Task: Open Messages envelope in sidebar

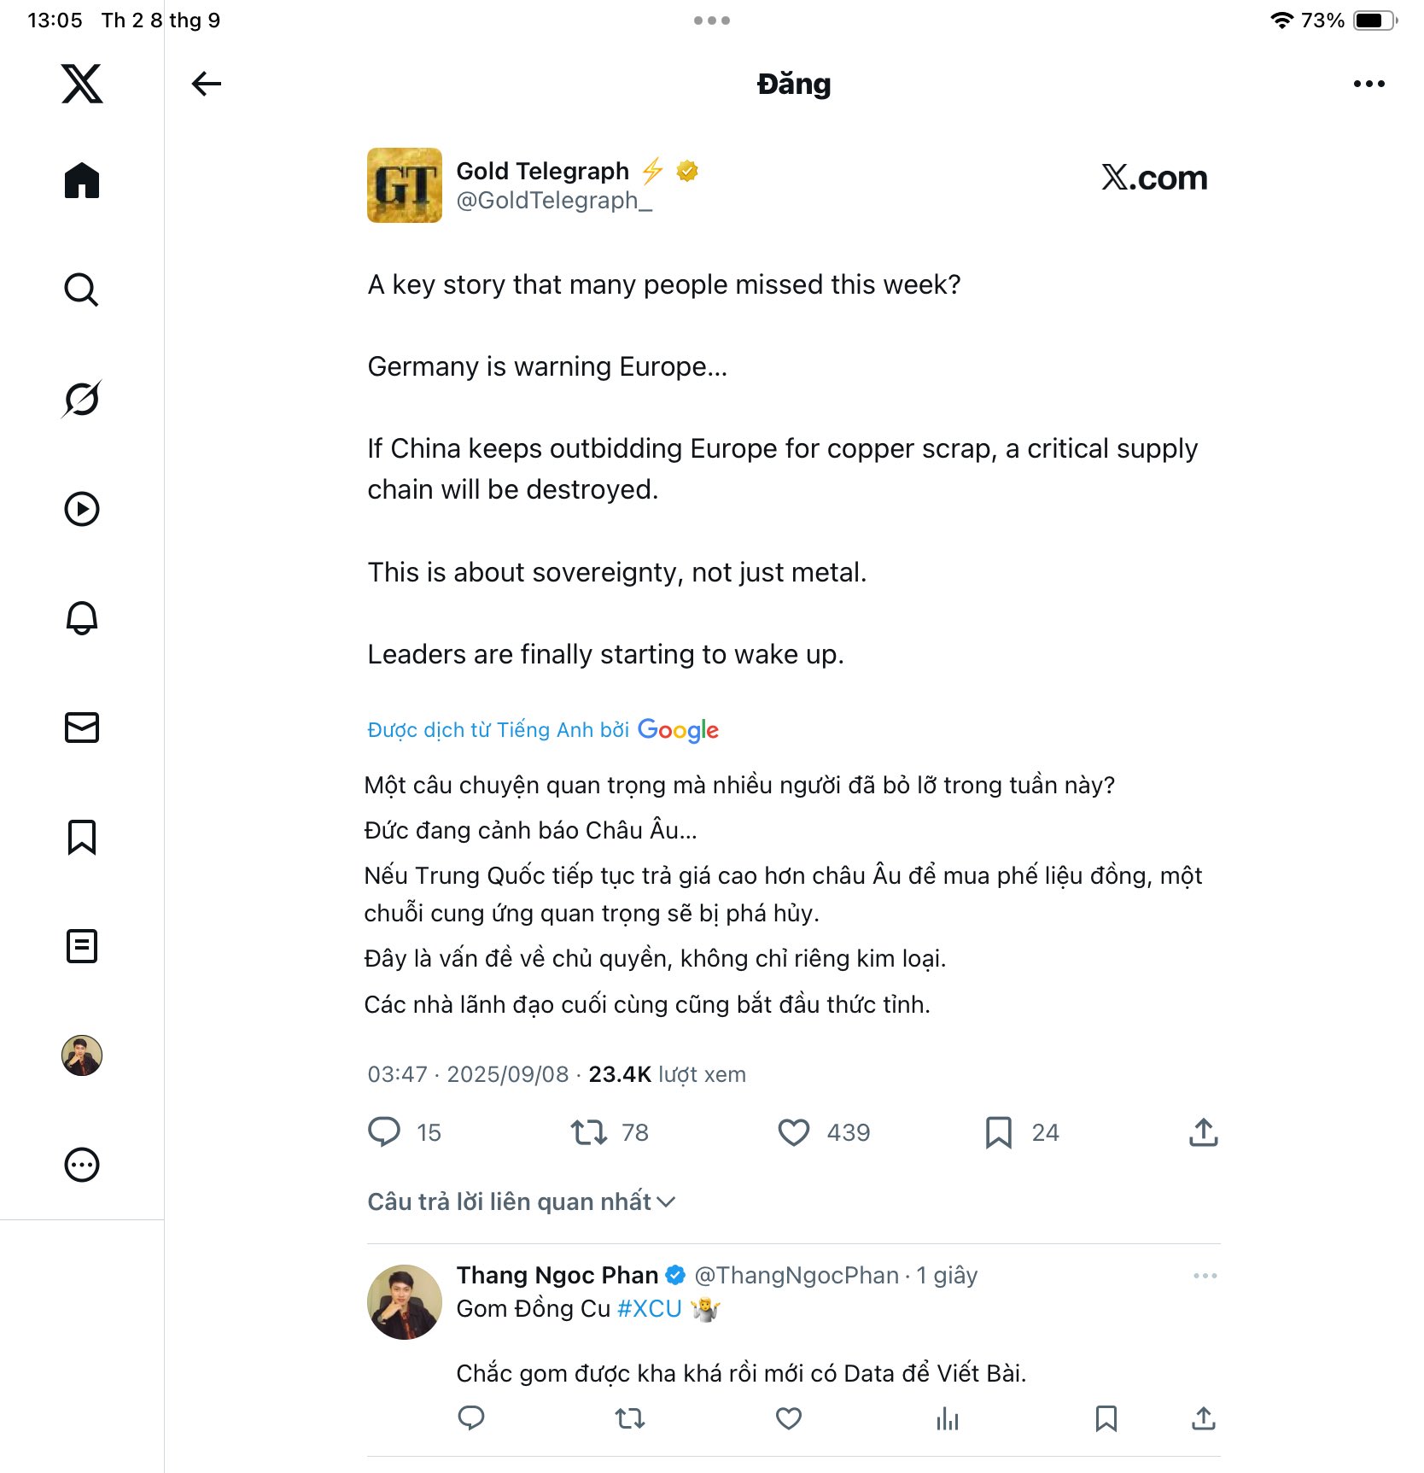Action: [x=82, y=728]
